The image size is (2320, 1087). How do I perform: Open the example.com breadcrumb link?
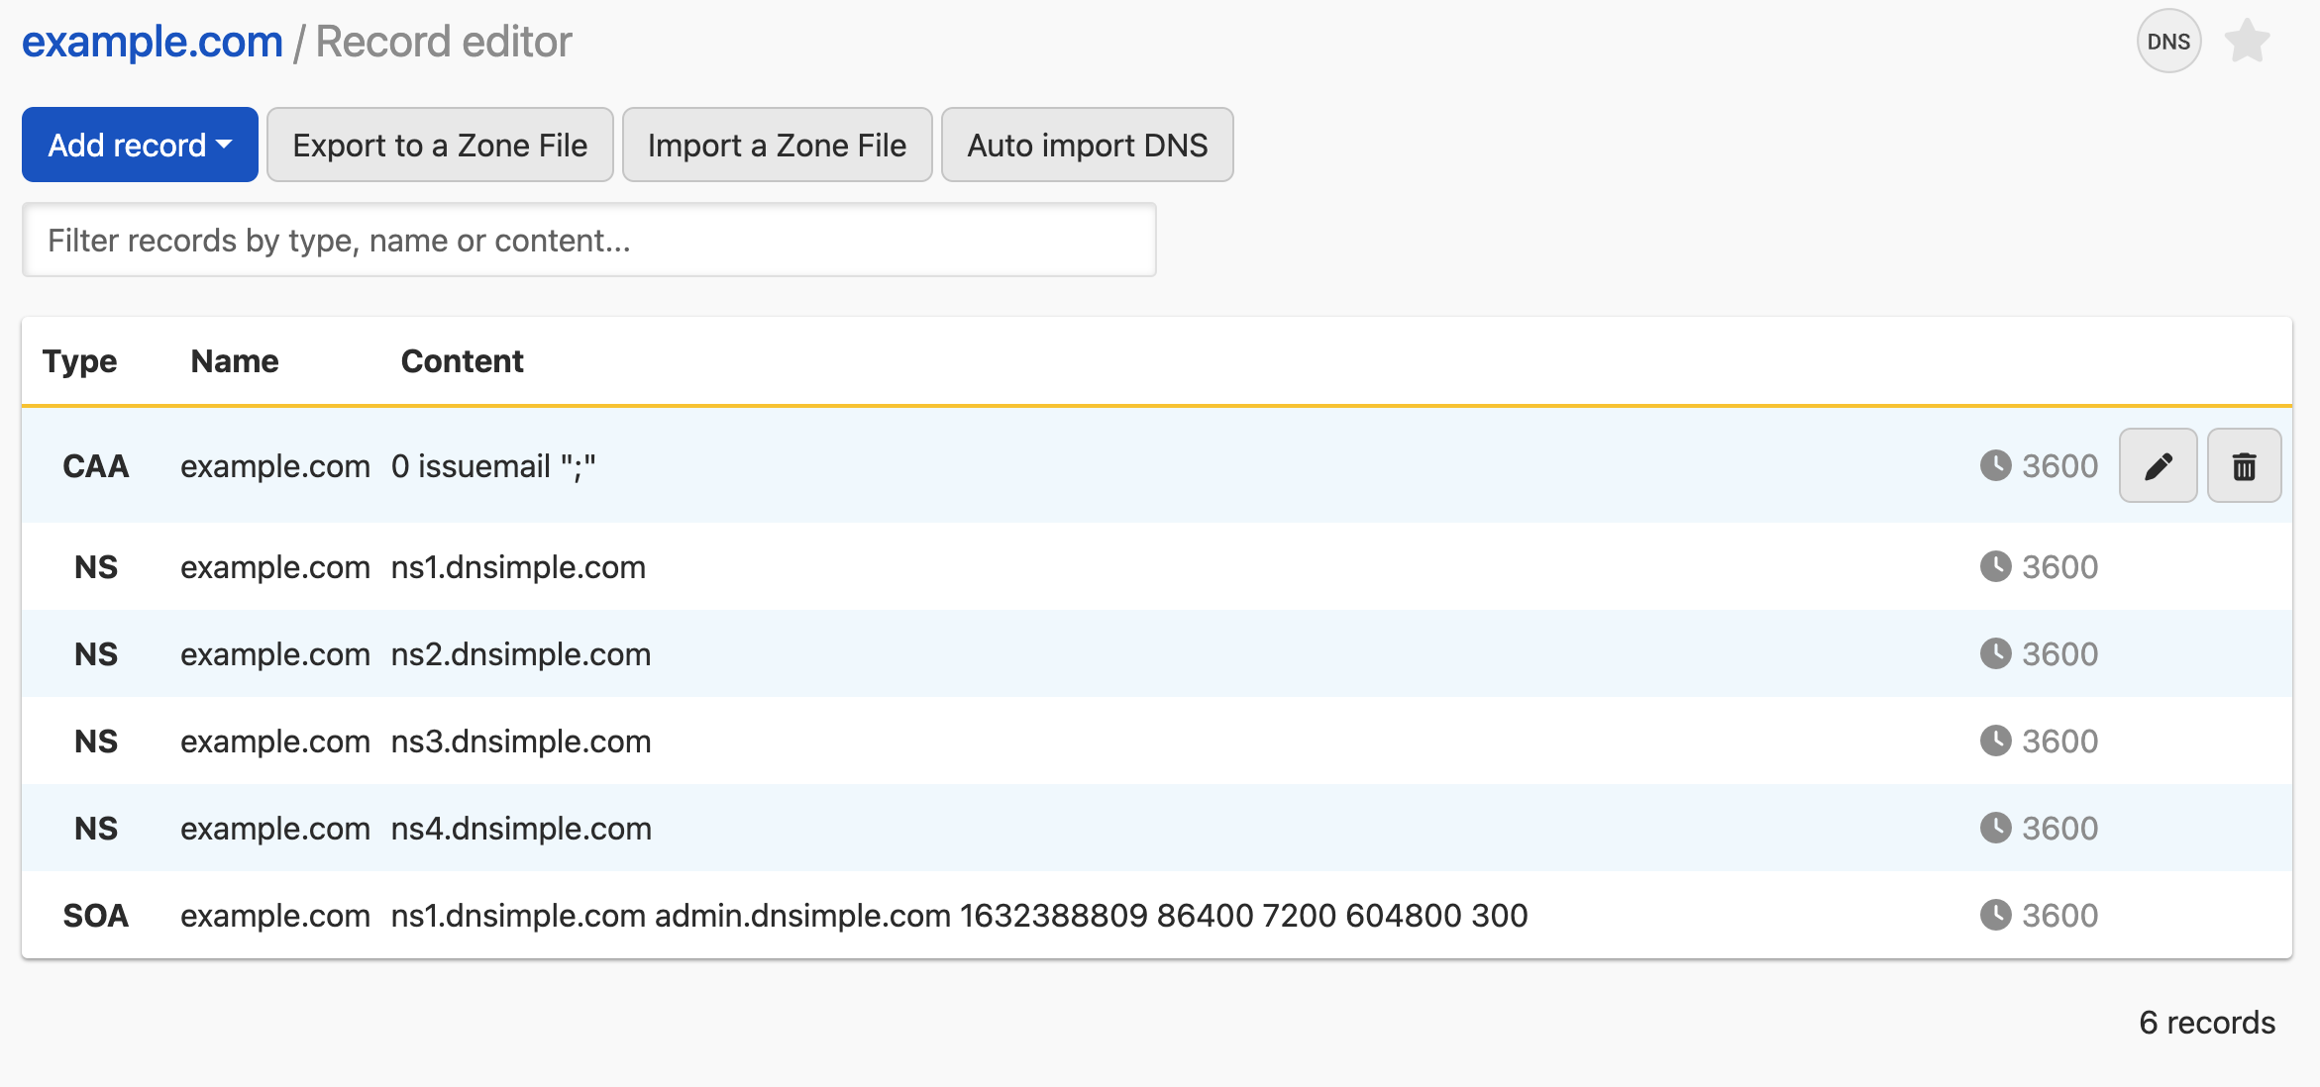click(x=153, y=42)
